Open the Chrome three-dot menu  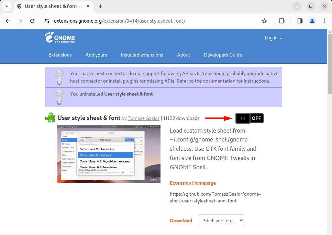[x=324, y=21]
